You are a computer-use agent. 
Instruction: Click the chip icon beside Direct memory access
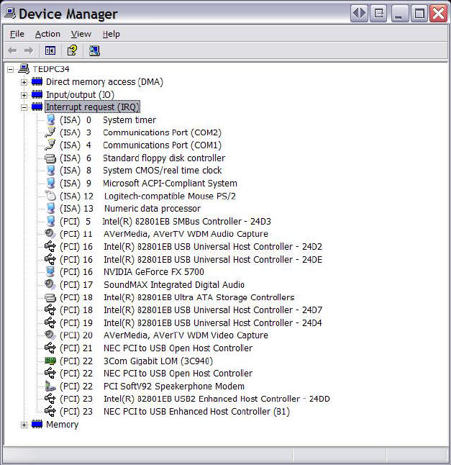(x=37, y=81)
